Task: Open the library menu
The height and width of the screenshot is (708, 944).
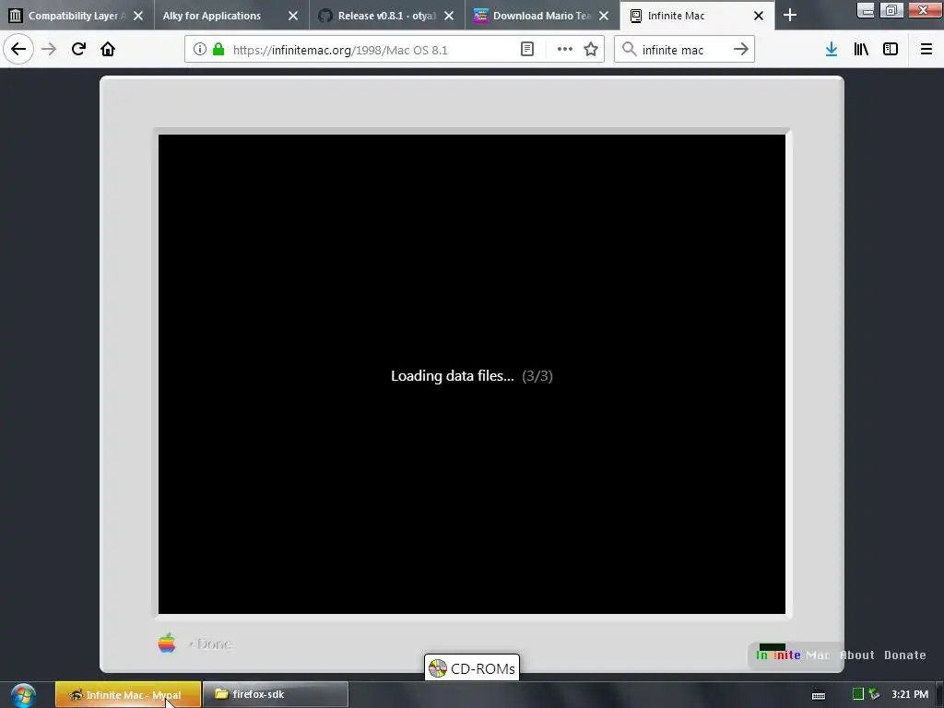Action: click(861, 50)
